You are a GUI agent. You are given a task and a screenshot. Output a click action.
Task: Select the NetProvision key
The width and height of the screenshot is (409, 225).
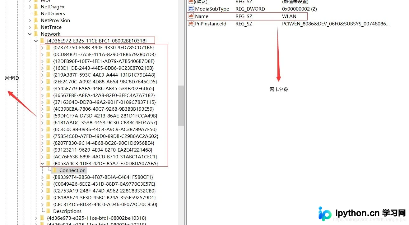point(55,20)
